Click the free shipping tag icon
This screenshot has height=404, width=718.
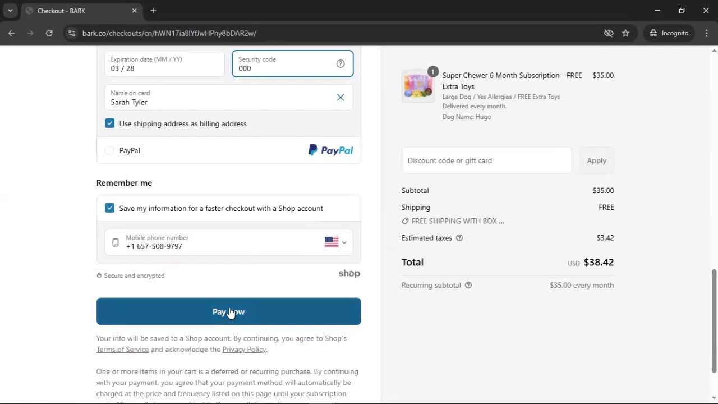(405, 221)
